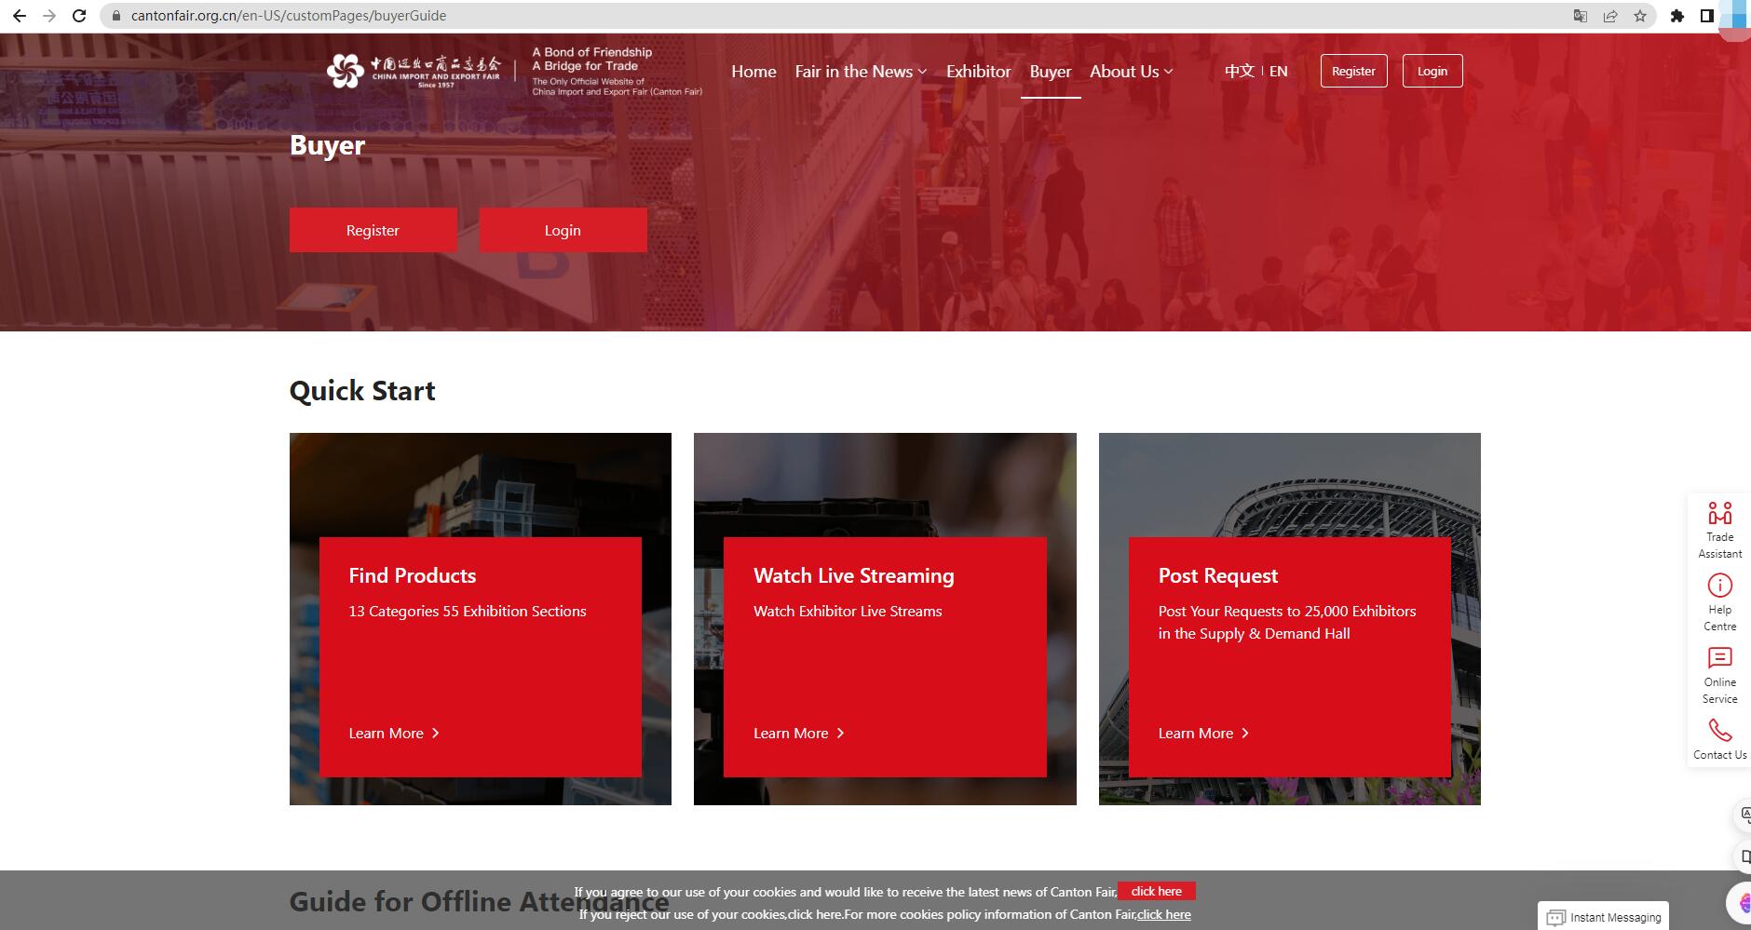Open Instant Messaging widget
Viewport: 1751px width, 930px height.
(1603, 916)
